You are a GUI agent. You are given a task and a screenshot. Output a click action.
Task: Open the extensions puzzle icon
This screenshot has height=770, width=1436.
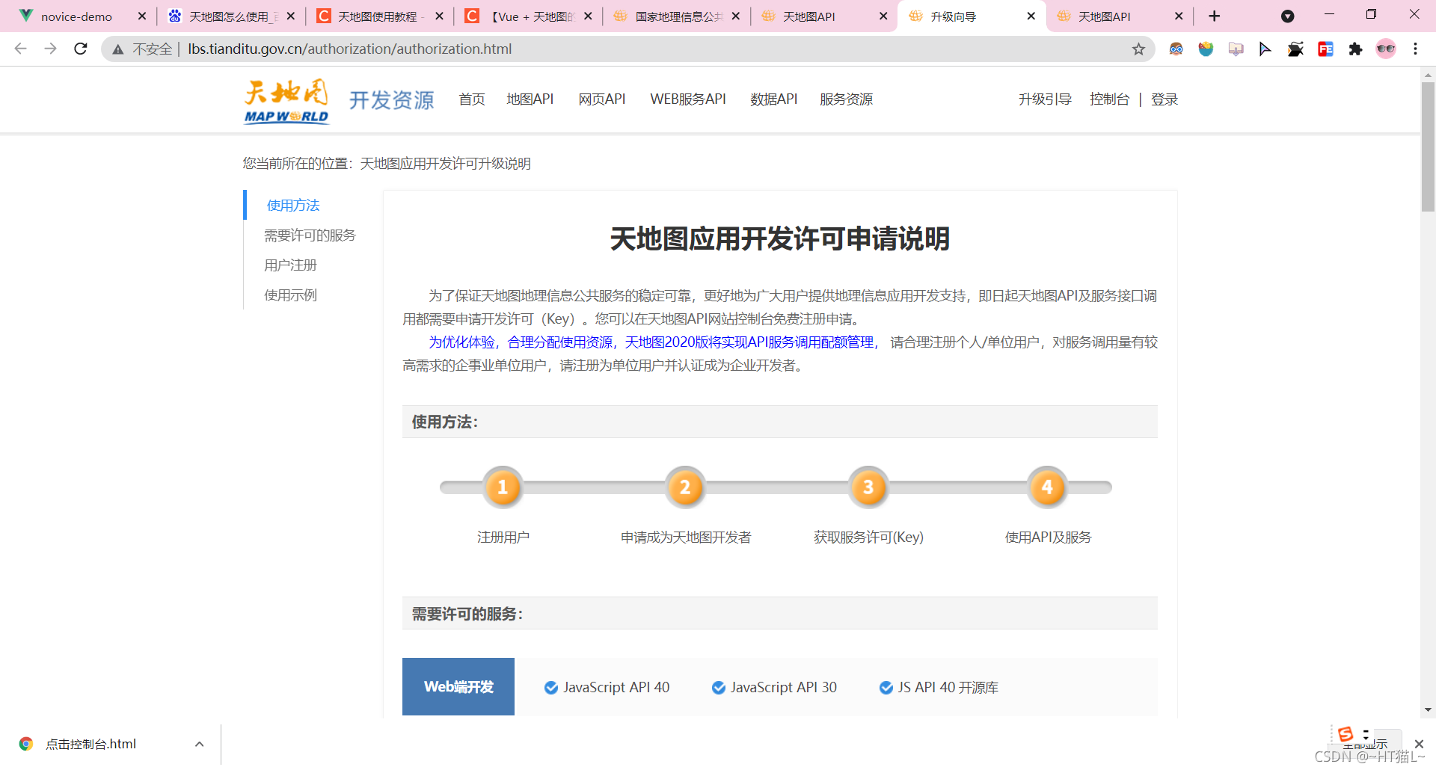pyautogui.click(x=1355, y=49)
